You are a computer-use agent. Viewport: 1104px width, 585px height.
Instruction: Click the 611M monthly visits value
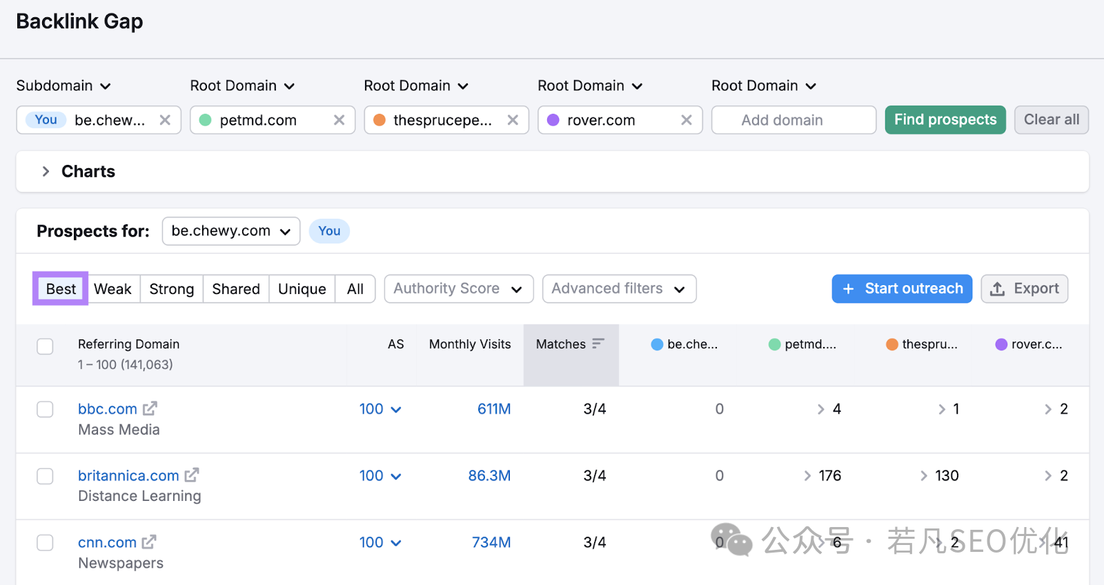tap(494, 409)
